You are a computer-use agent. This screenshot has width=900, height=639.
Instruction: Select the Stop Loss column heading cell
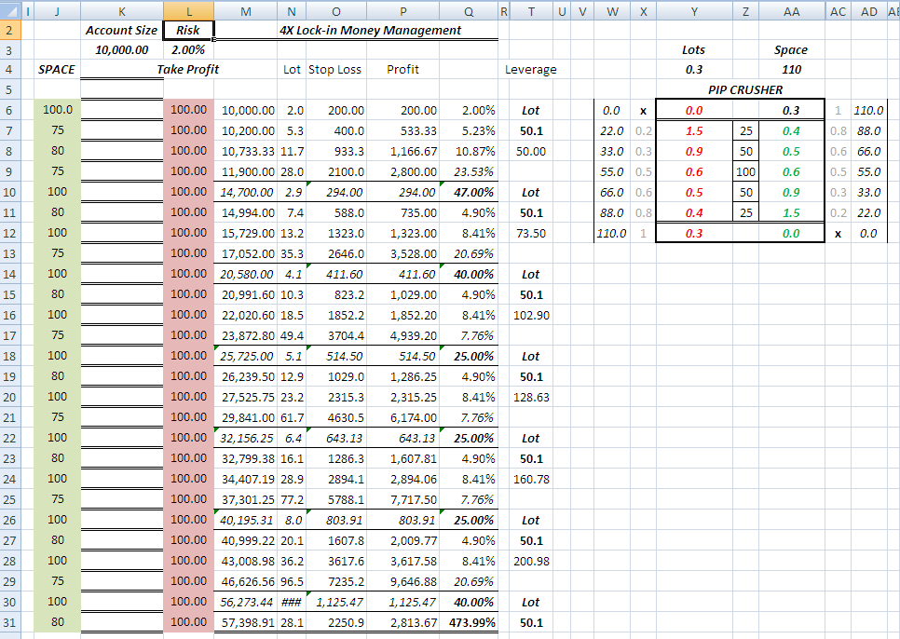coord(334,70)
